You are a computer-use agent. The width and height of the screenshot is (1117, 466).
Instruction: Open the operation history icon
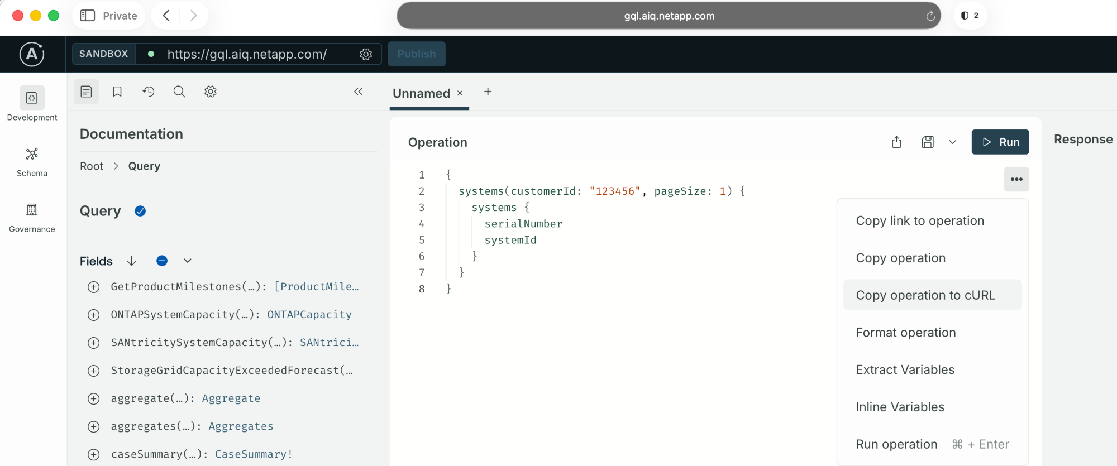149,92
